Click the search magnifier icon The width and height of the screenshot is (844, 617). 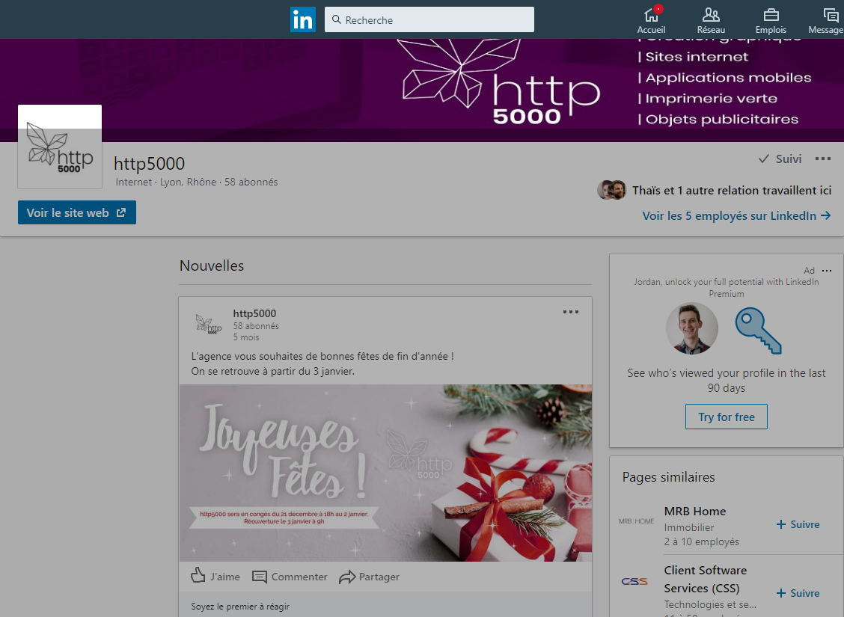(x=337, y=19)
